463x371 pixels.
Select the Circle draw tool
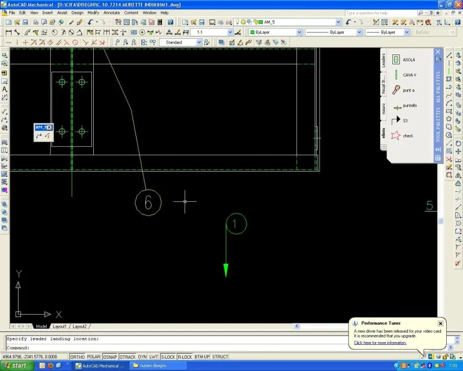coord(449,135)
